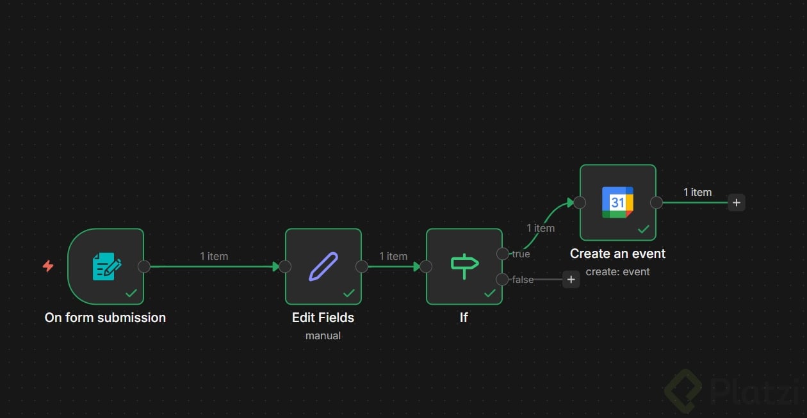807x418 pixels.
Task: Select the On form submission trigger node
Action: coord(106,266)
